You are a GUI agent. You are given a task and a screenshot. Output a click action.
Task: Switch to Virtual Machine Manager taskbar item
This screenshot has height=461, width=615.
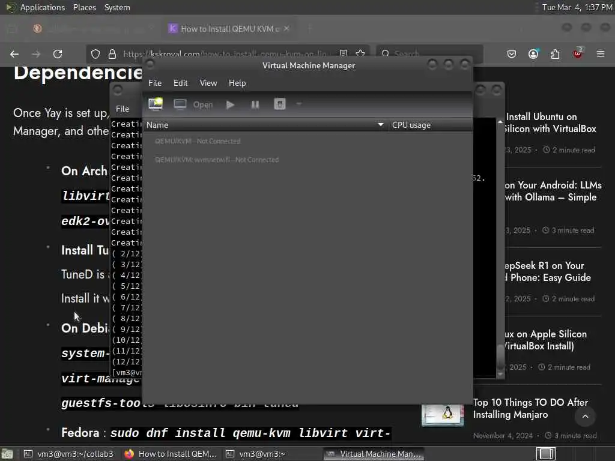pos(374,454)
